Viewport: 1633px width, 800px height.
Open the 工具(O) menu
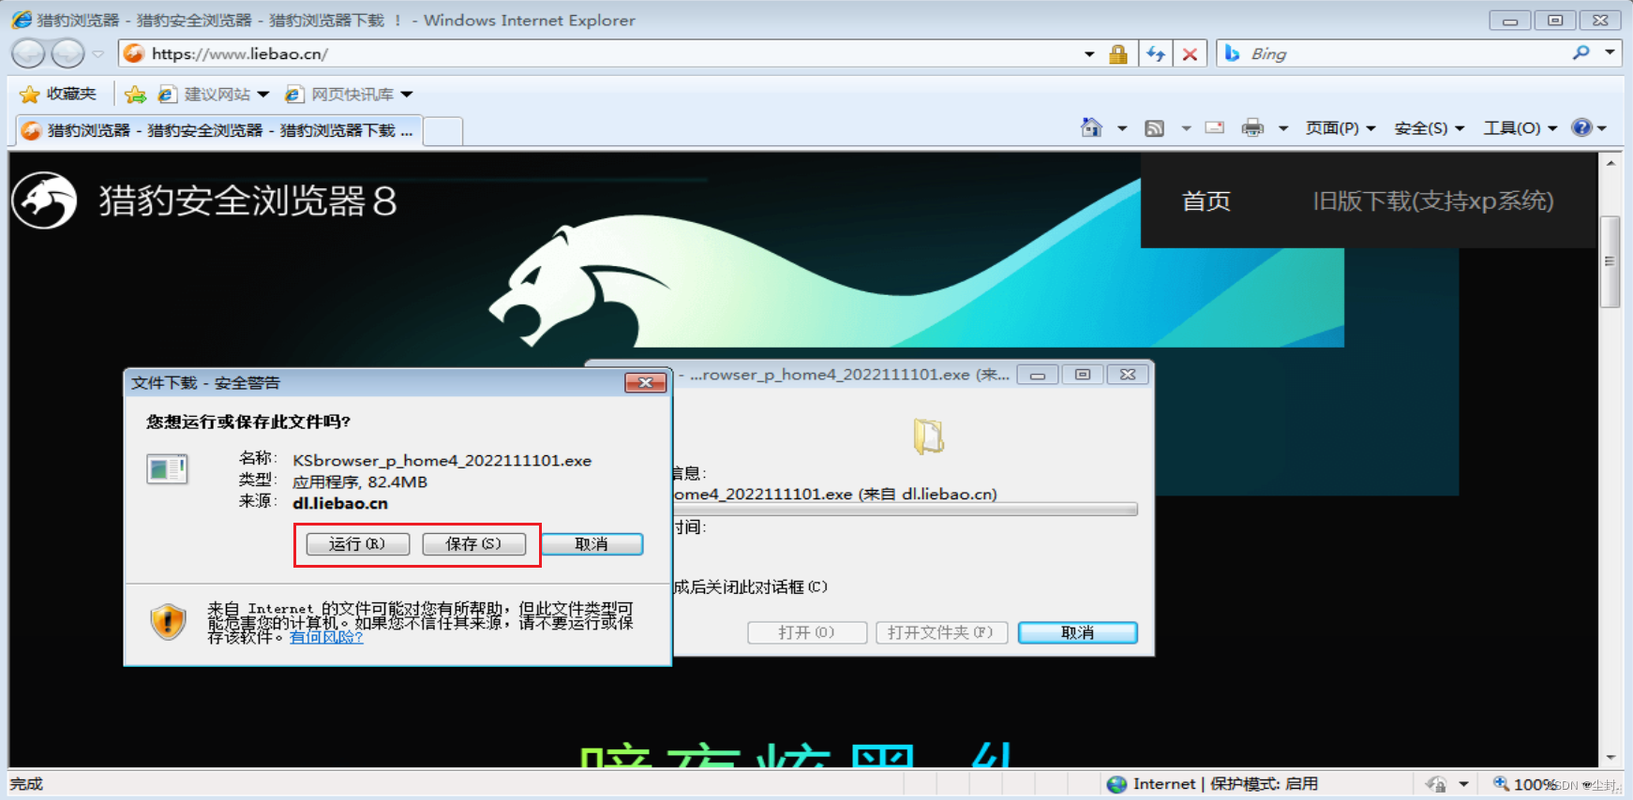point(1520,128)
